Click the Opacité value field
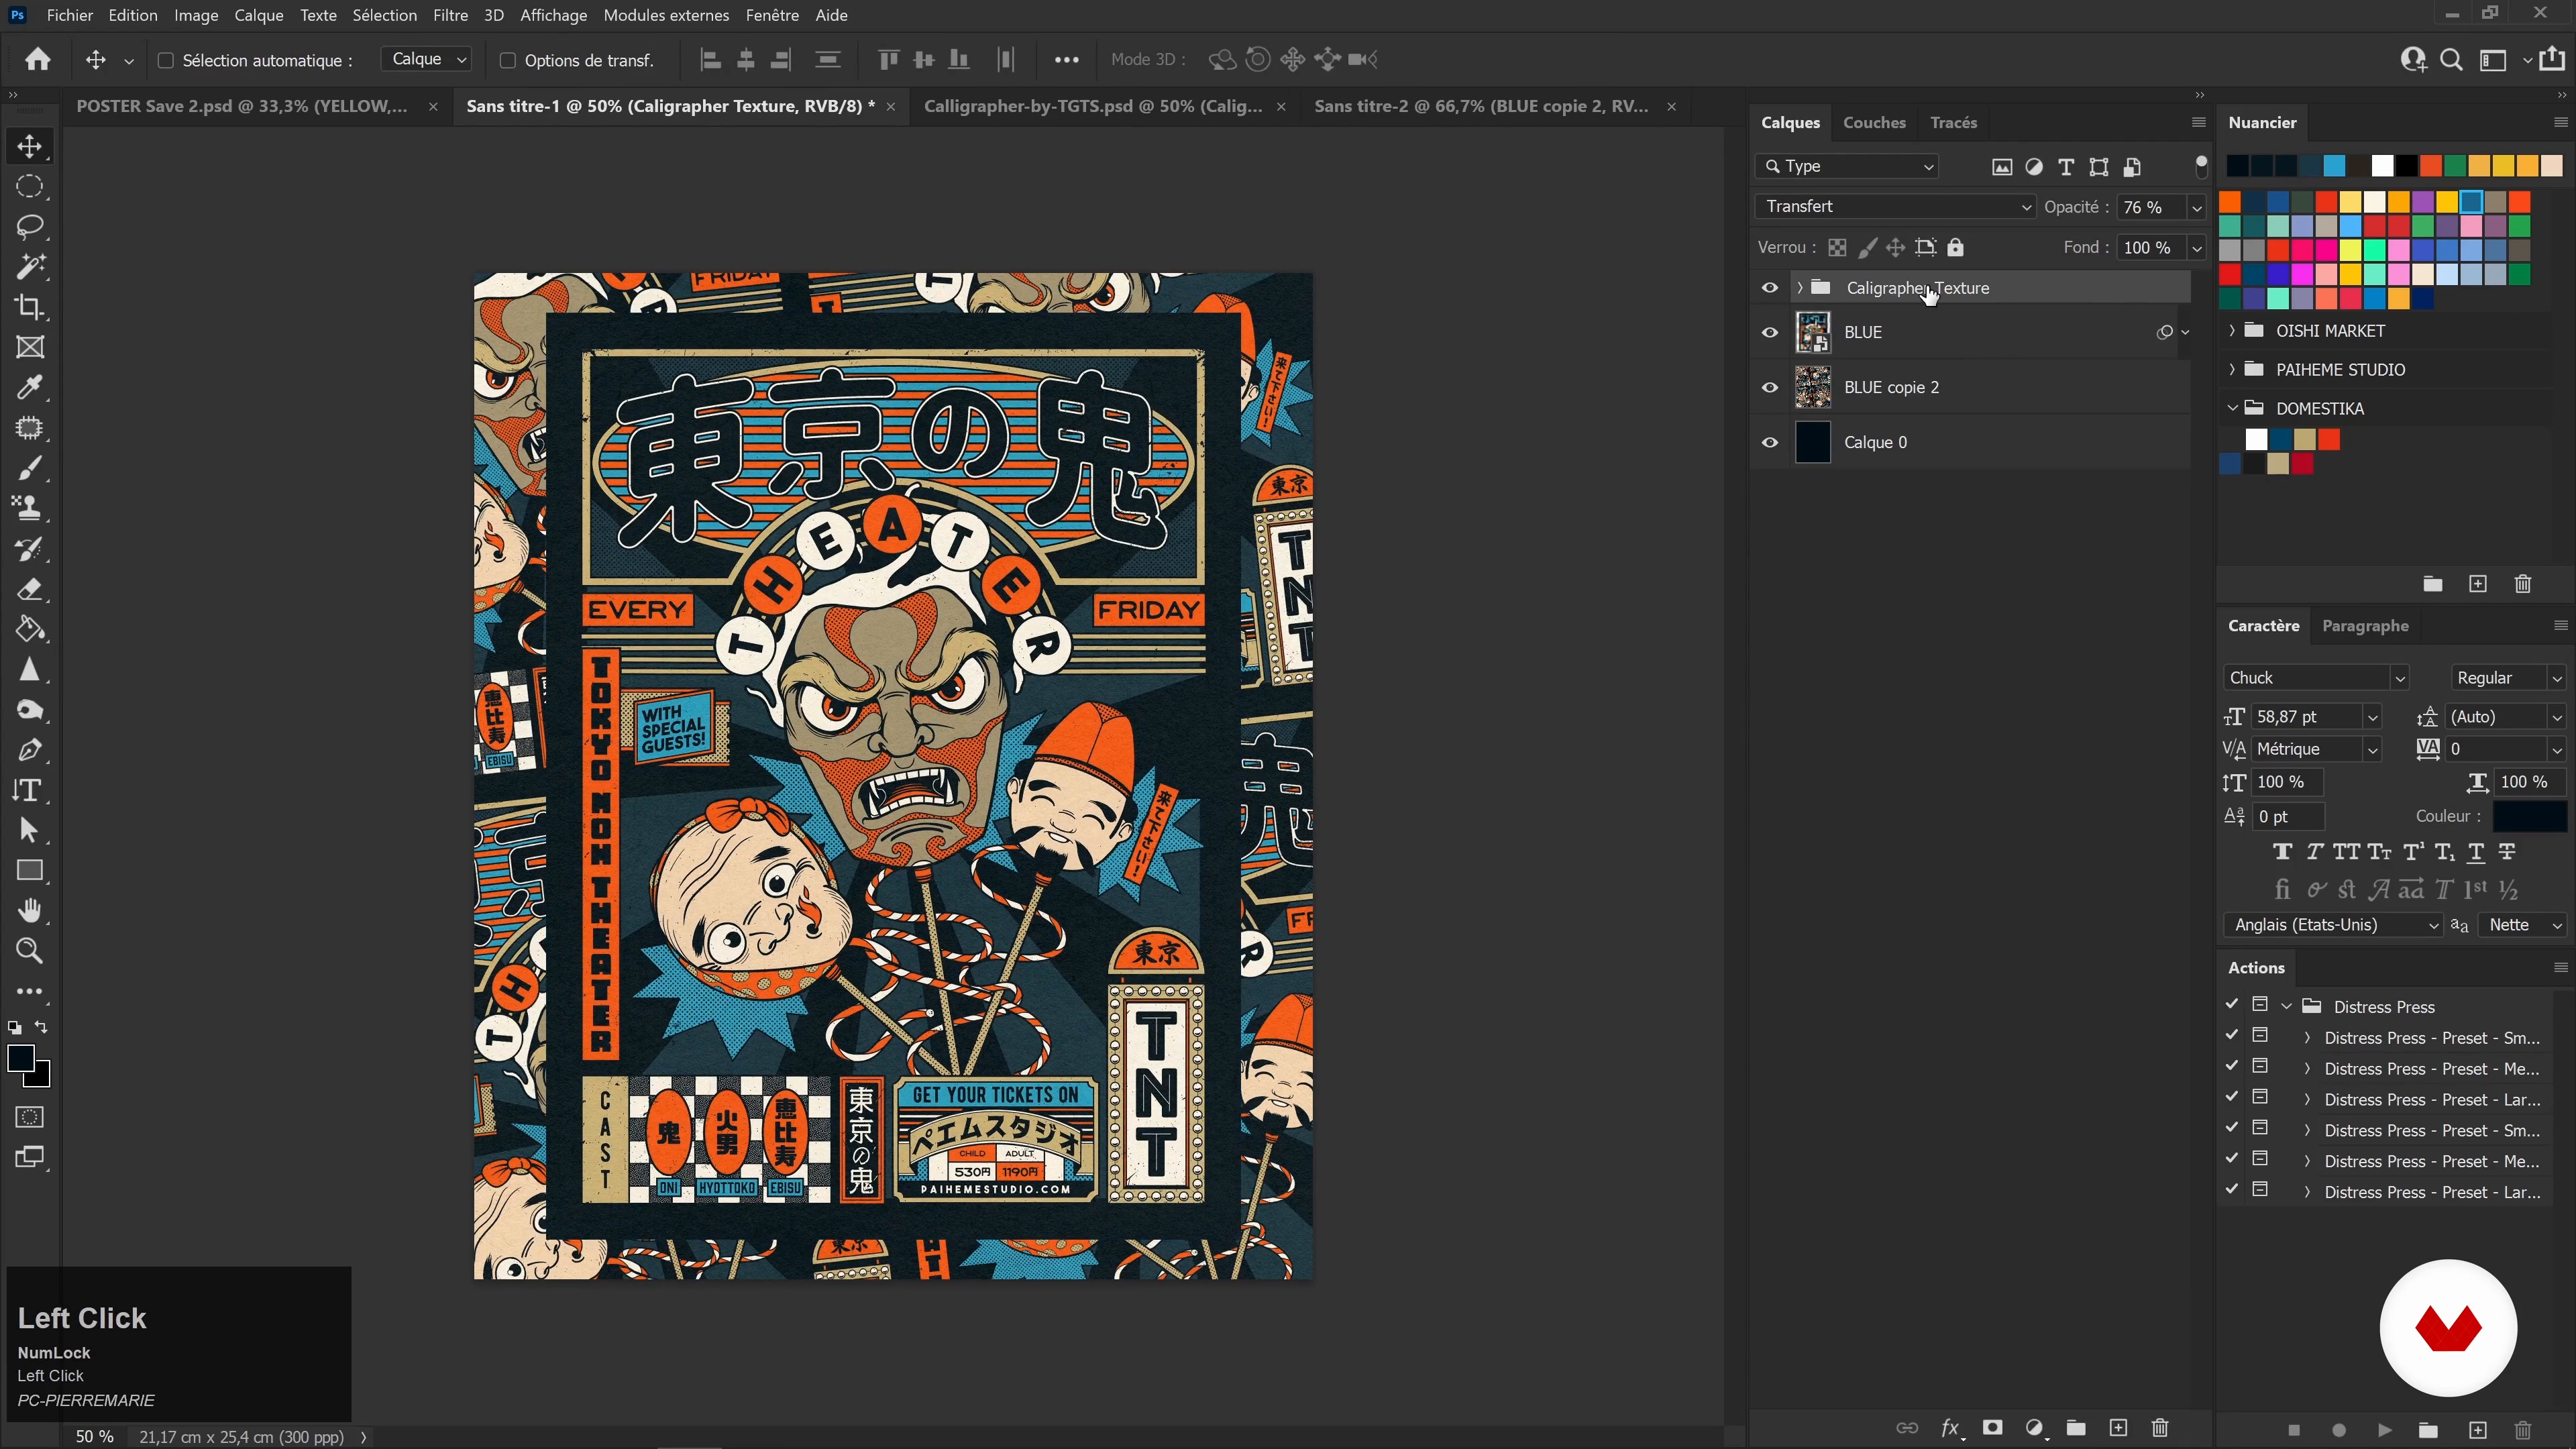Screen dimensions: 2576x1449 (2151, 207)
